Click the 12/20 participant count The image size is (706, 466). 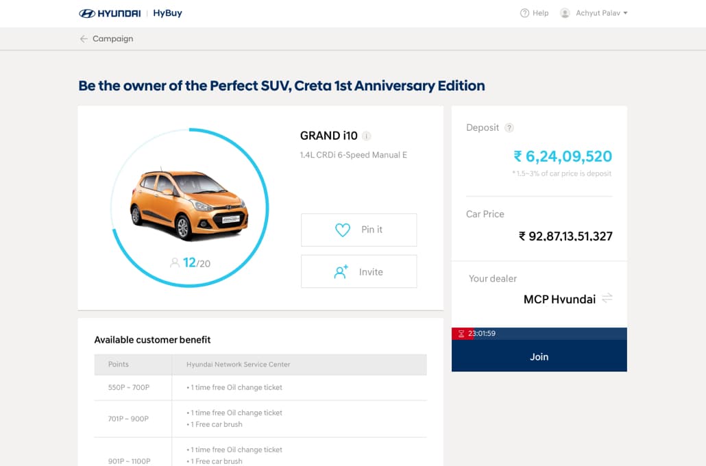click(197, 262)
